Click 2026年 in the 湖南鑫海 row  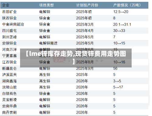(82, 81)
